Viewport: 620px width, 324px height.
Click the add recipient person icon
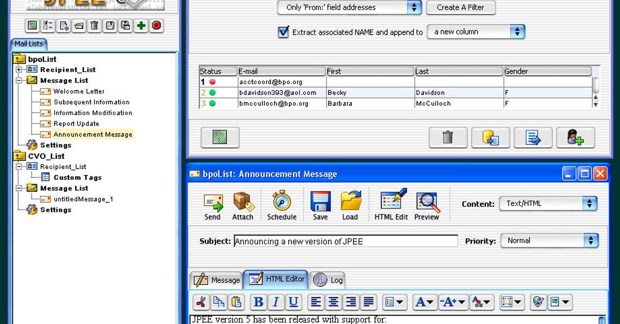[576, 137]
